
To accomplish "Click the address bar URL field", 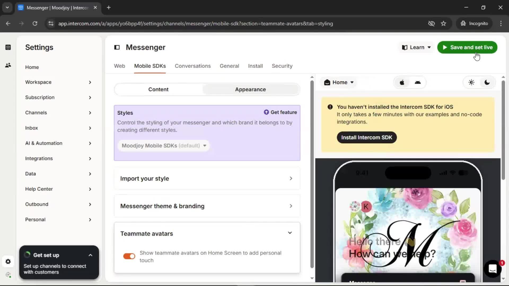I will [196, 24].
